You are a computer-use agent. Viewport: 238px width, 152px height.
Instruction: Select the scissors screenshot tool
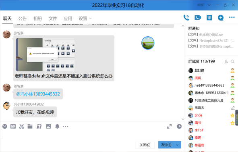click(22, 126)
